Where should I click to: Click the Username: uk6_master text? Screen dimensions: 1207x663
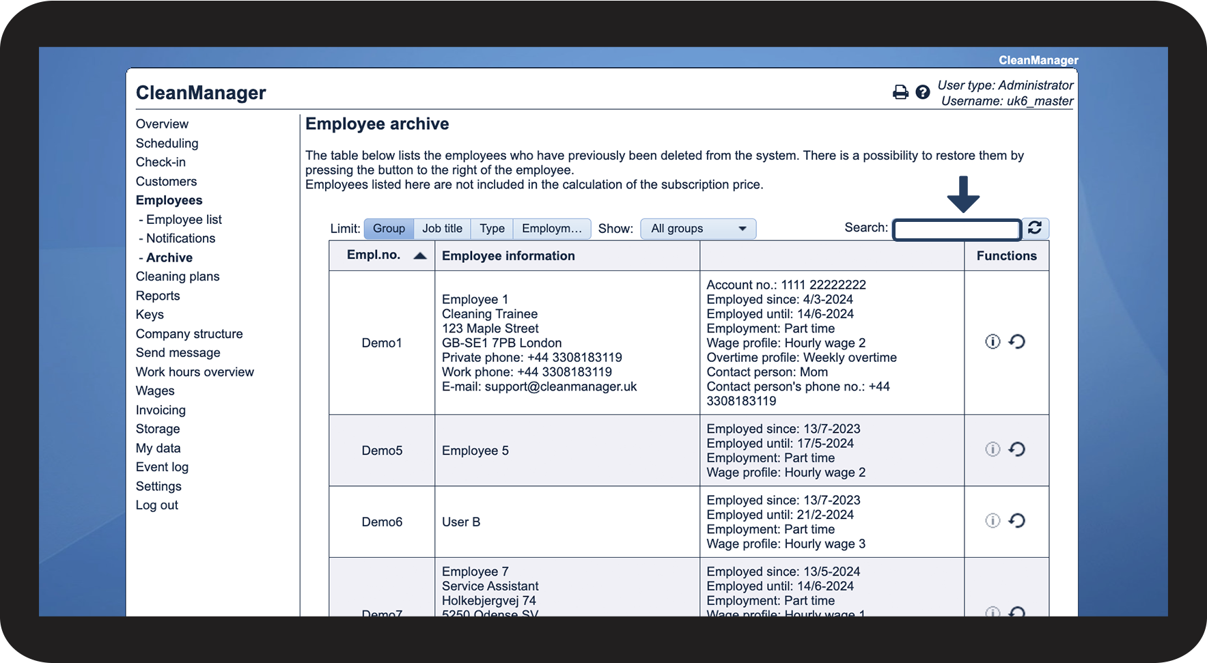click(1008, 101)
